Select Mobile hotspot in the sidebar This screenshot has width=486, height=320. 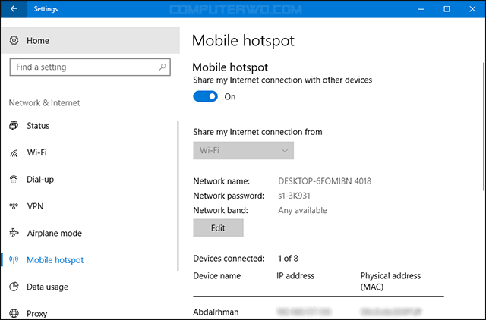click(x=55, y=259)
